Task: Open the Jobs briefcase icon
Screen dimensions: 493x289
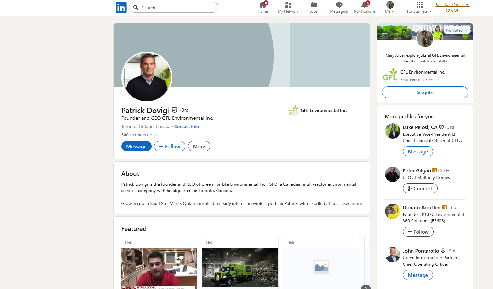Action: [313, 5]
